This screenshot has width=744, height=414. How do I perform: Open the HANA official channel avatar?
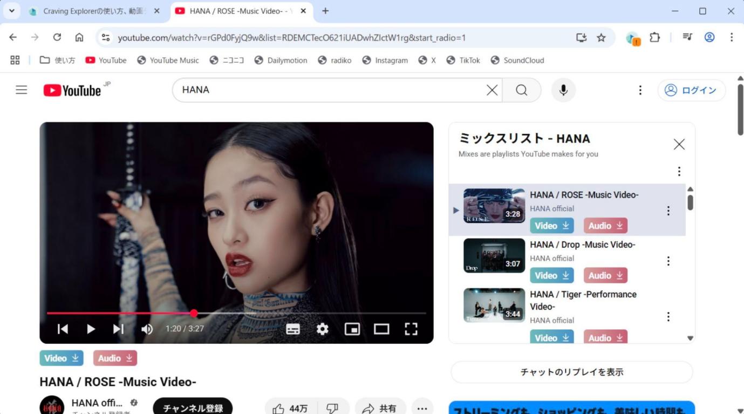point(52,406)
